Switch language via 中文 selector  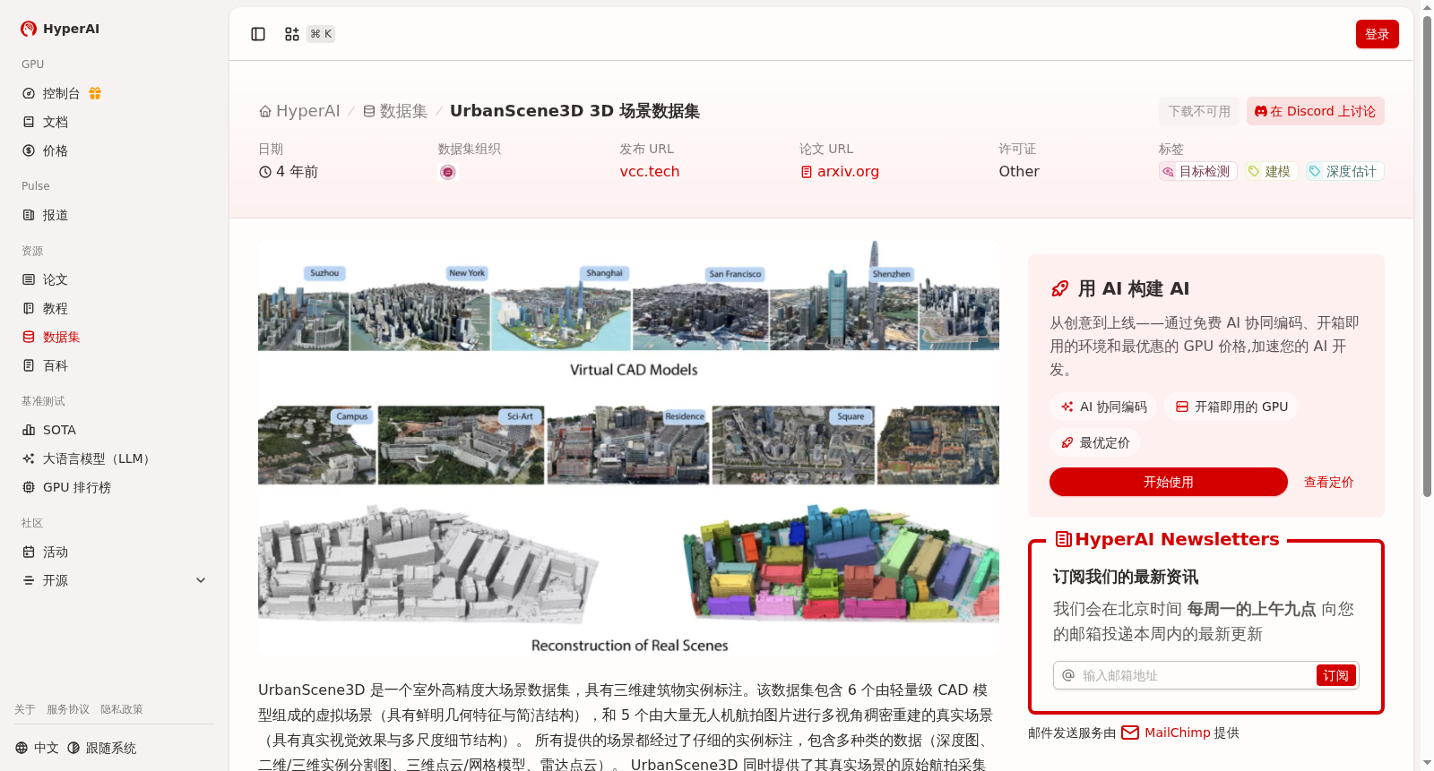(37, 748)
